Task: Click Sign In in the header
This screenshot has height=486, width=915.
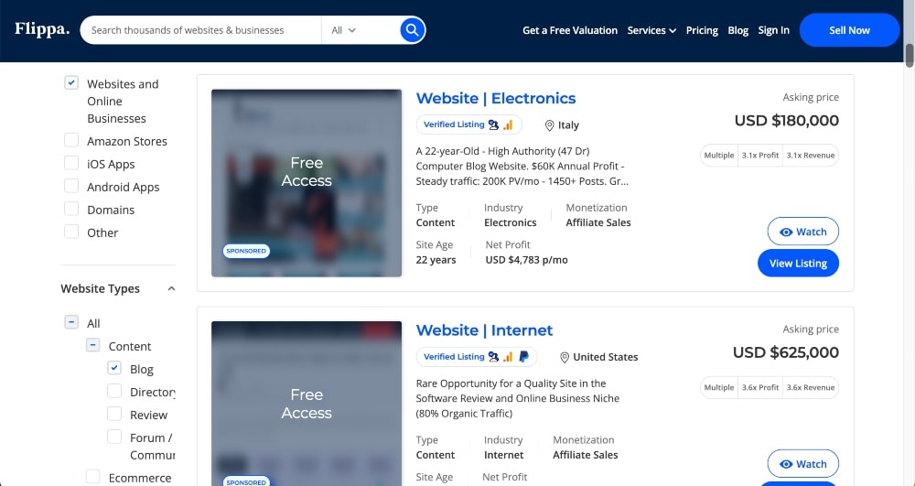Action: pyautogui.click(x=773, y=30)
